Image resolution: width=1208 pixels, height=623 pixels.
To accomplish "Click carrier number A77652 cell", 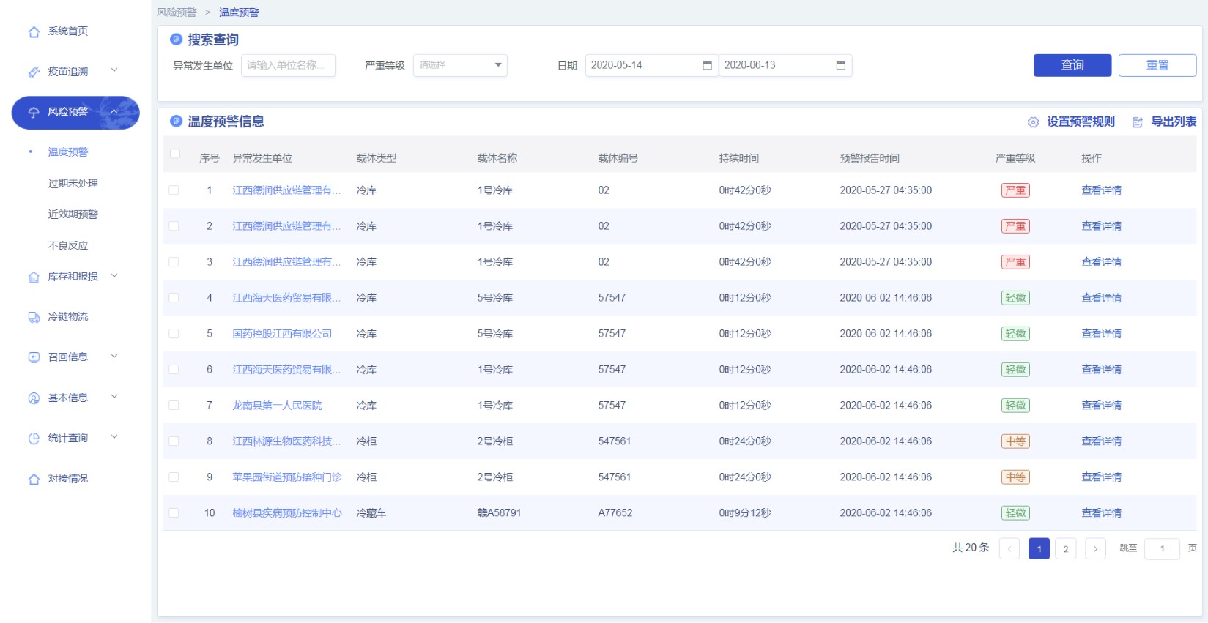I will (x=615, y=513).
